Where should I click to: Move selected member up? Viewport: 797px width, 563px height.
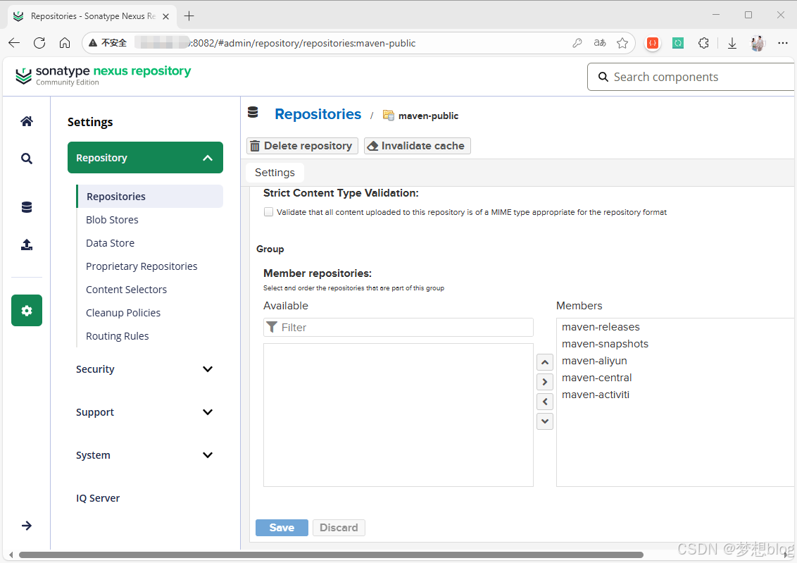(x=545, y=363)
